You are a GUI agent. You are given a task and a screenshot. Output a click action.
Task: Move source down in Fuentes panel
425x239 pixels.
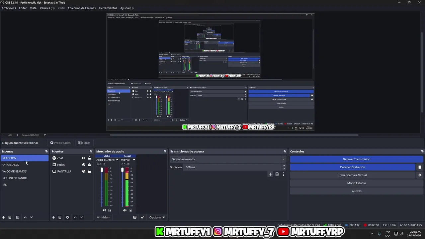click(x=81, y=217)
